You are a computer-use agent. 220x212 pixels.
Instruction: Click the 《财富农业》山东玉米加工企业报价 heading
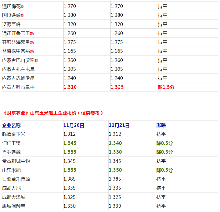point(53,113)
